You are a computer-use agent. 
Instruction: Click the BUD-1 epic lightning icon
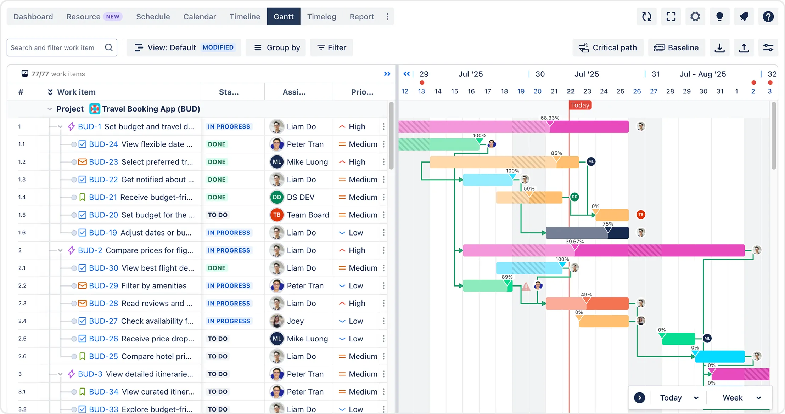coord(71,126)
